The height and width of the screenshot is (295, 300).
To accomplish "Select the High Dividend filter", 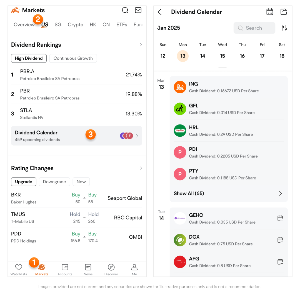I will pyautogui.click(x=29, y=58).
